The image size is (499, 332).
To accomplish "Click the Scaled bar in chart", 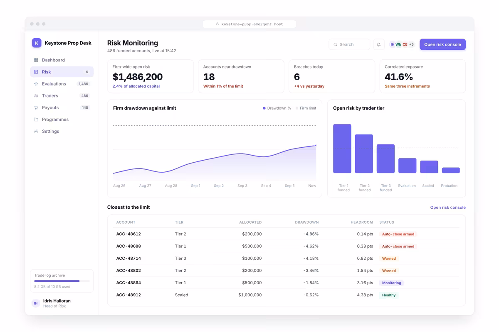I will click(429, 167).
